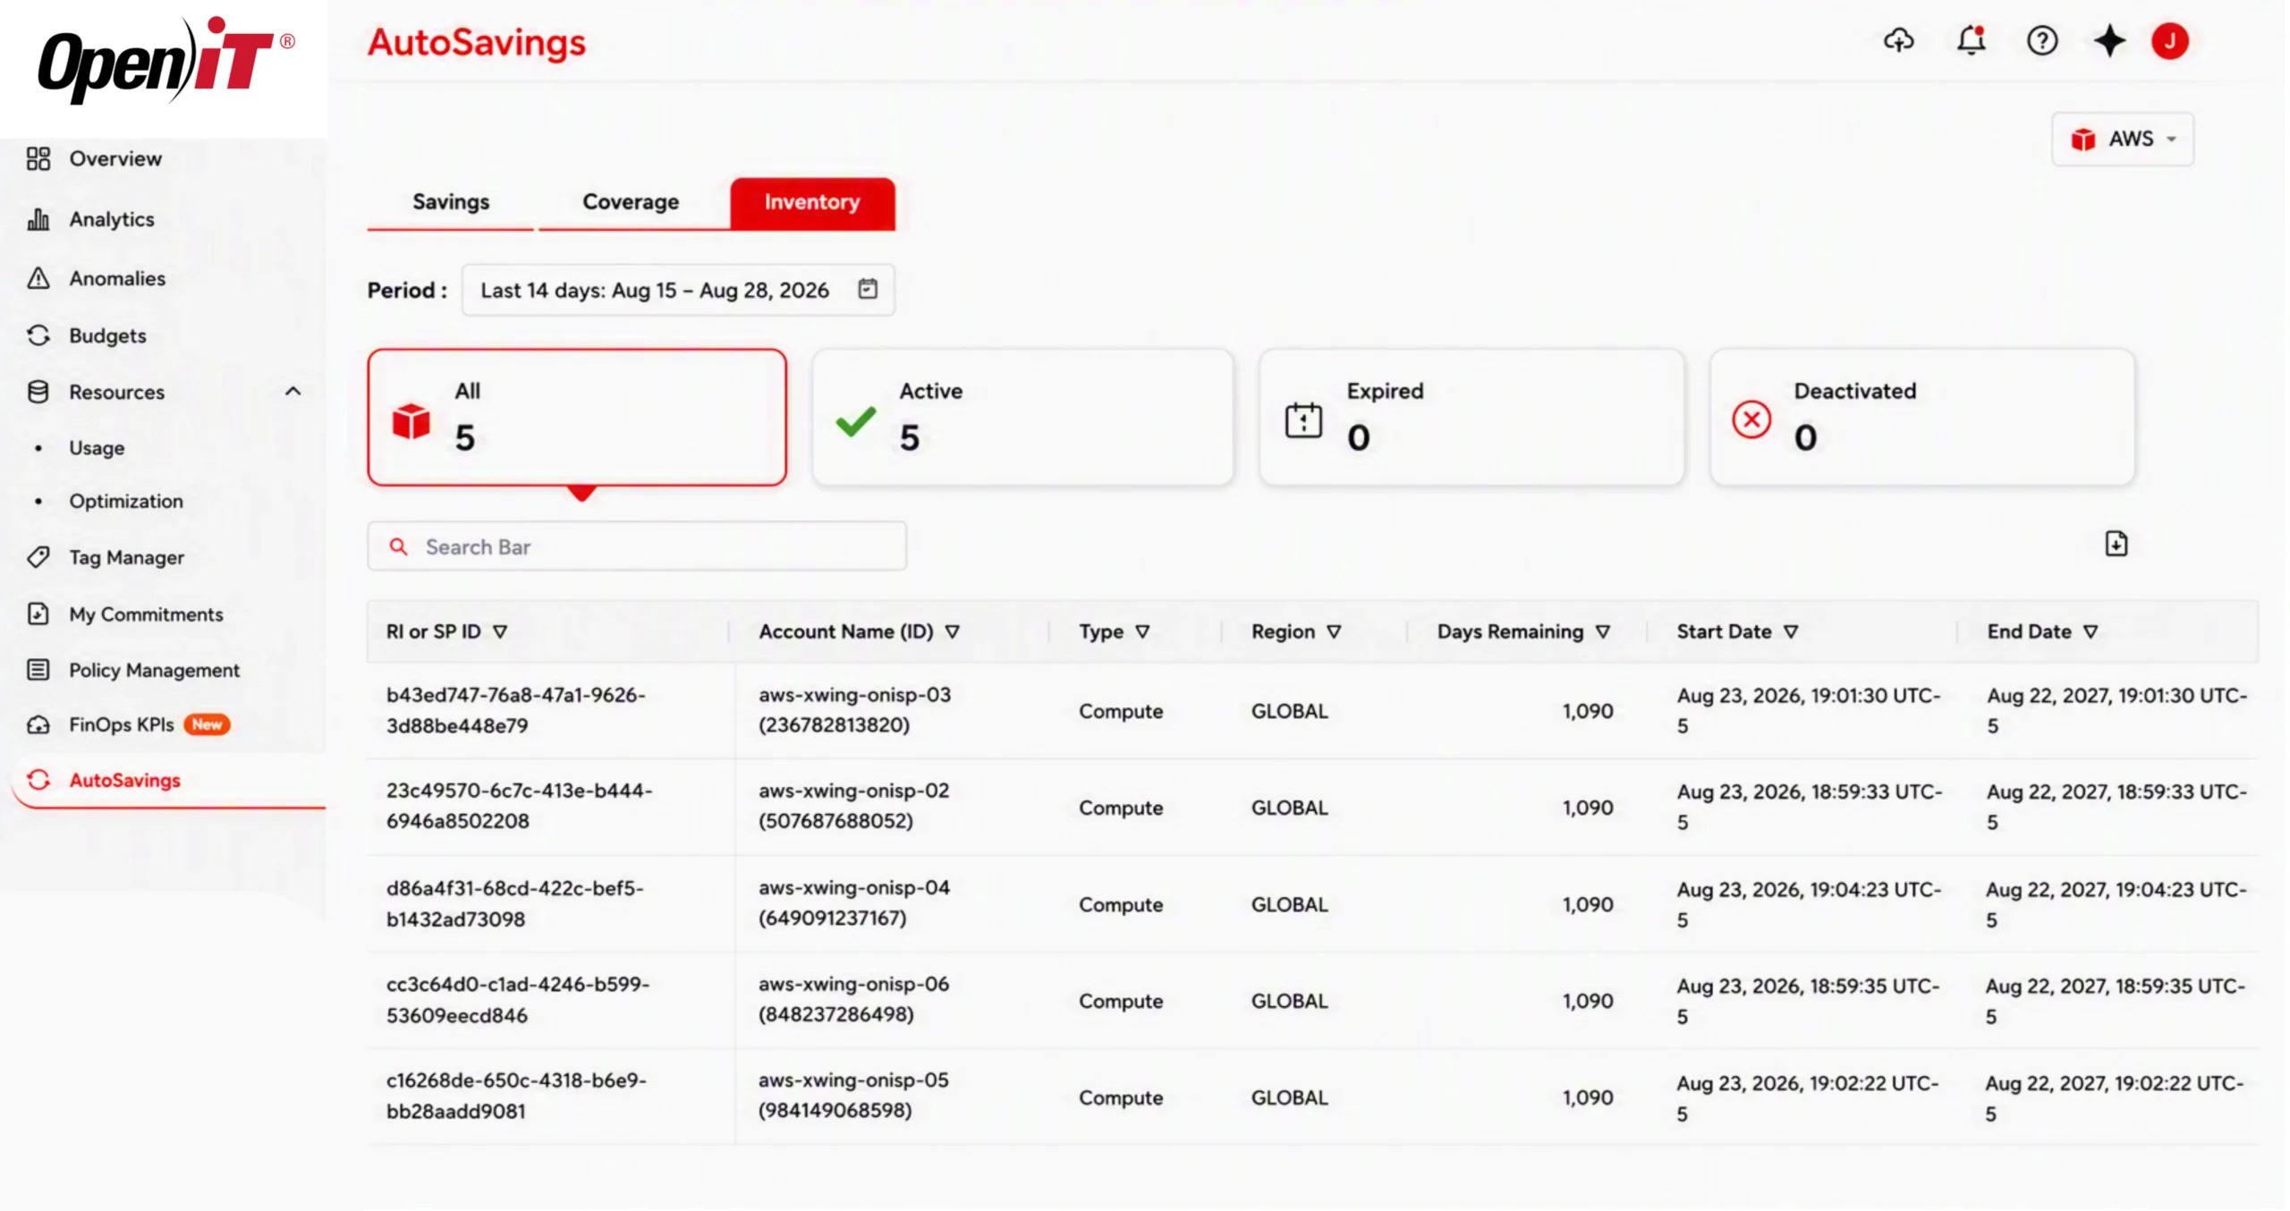Open Analytics from the sidebar
The image size is (2290, 1211).
click(x=112, y=219)
